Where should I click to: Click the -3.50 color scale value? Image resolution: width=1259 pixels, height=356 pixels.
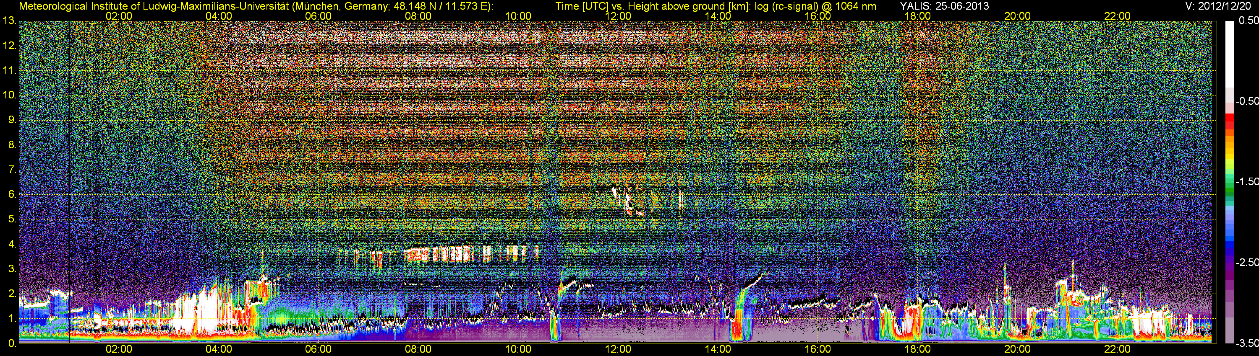(x=1247, y=343)
